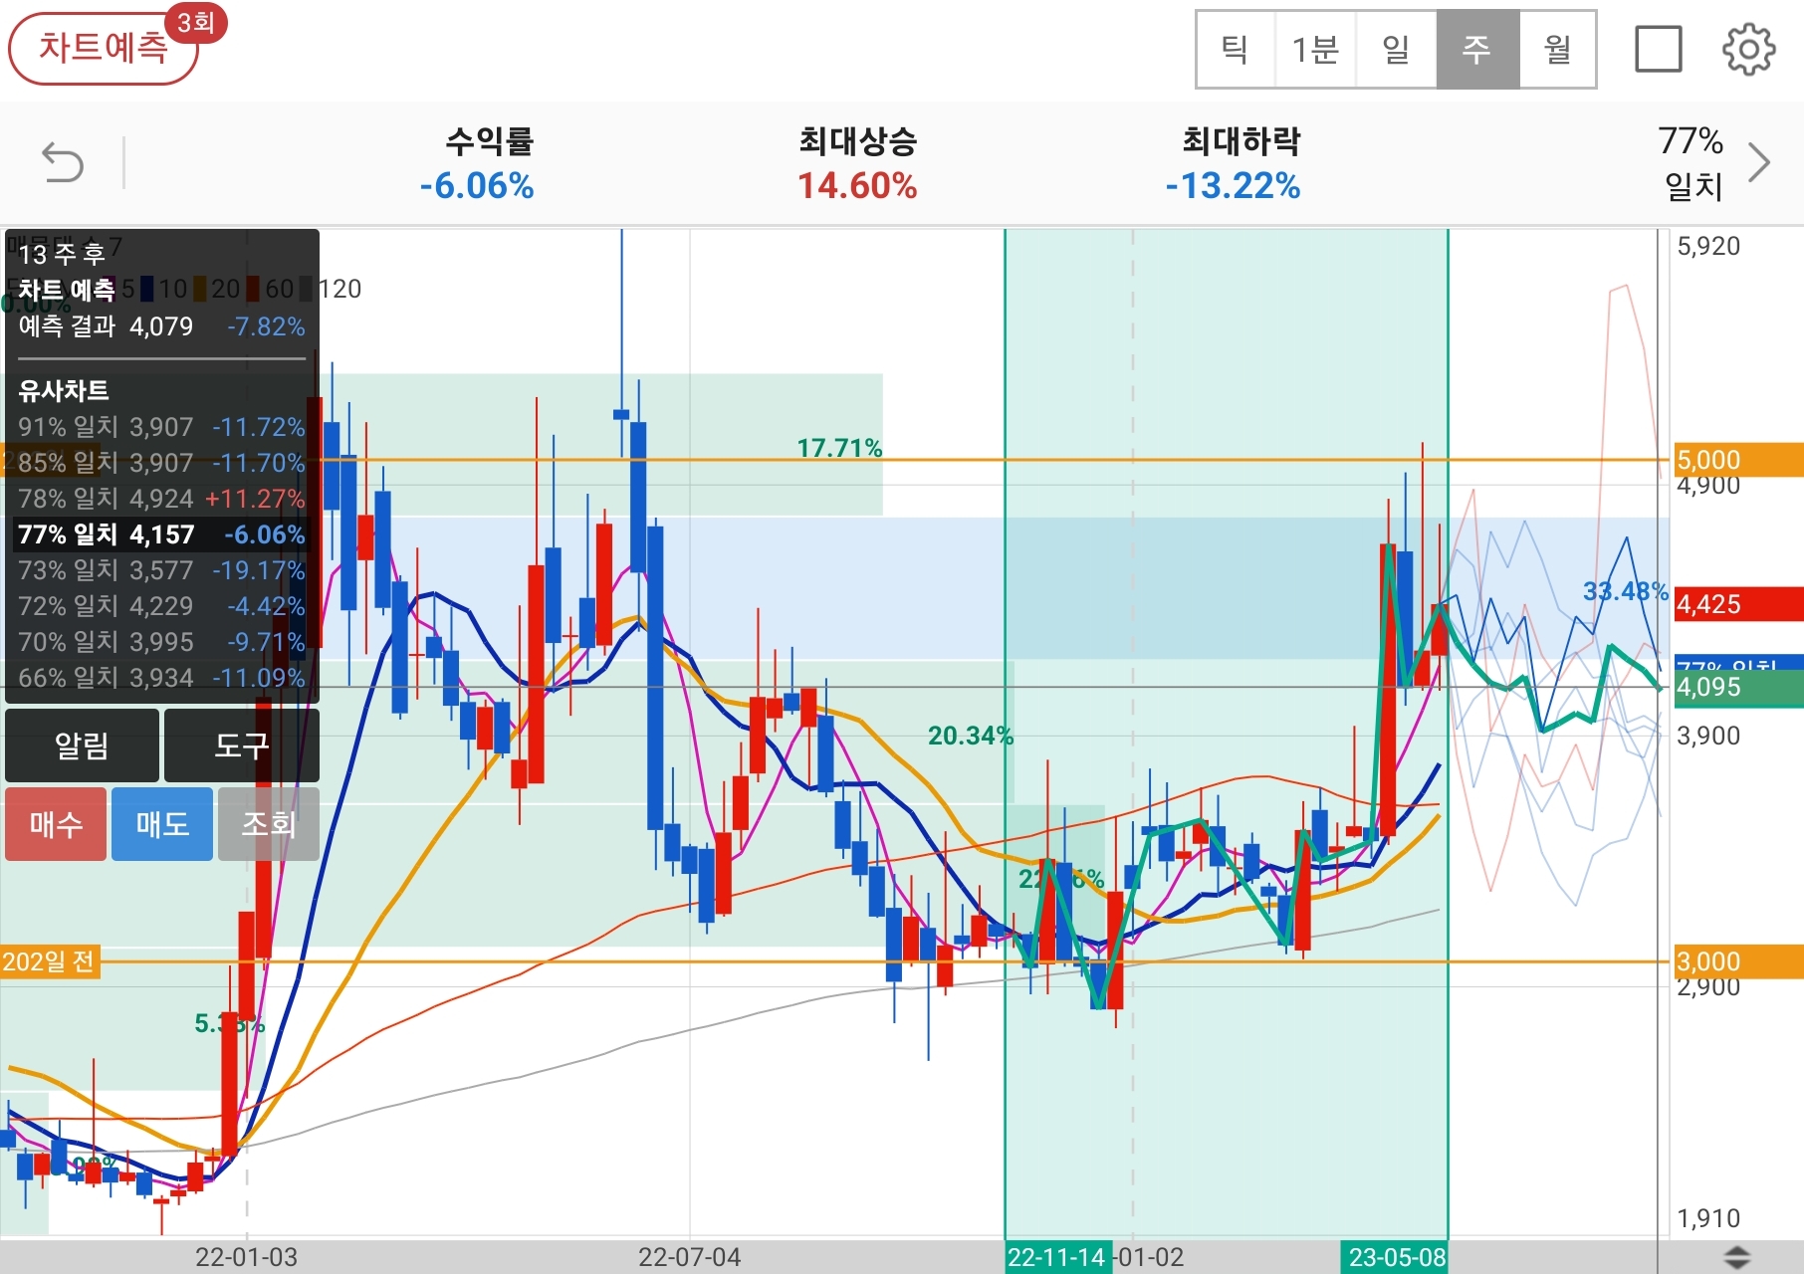Click the 22-11-14 date marker

1057,1257
